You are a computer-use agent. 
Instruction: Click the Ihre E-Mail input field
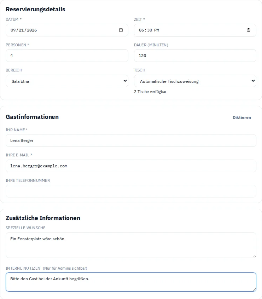131,166
